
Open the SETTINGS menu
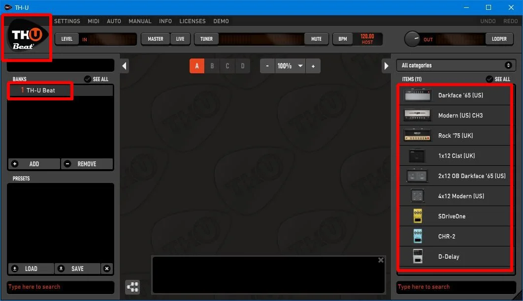[67, 21]
